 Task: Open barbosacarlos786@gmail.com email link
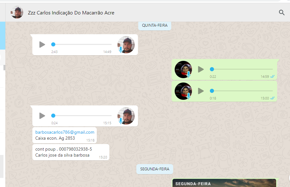[x=65, y=132]
